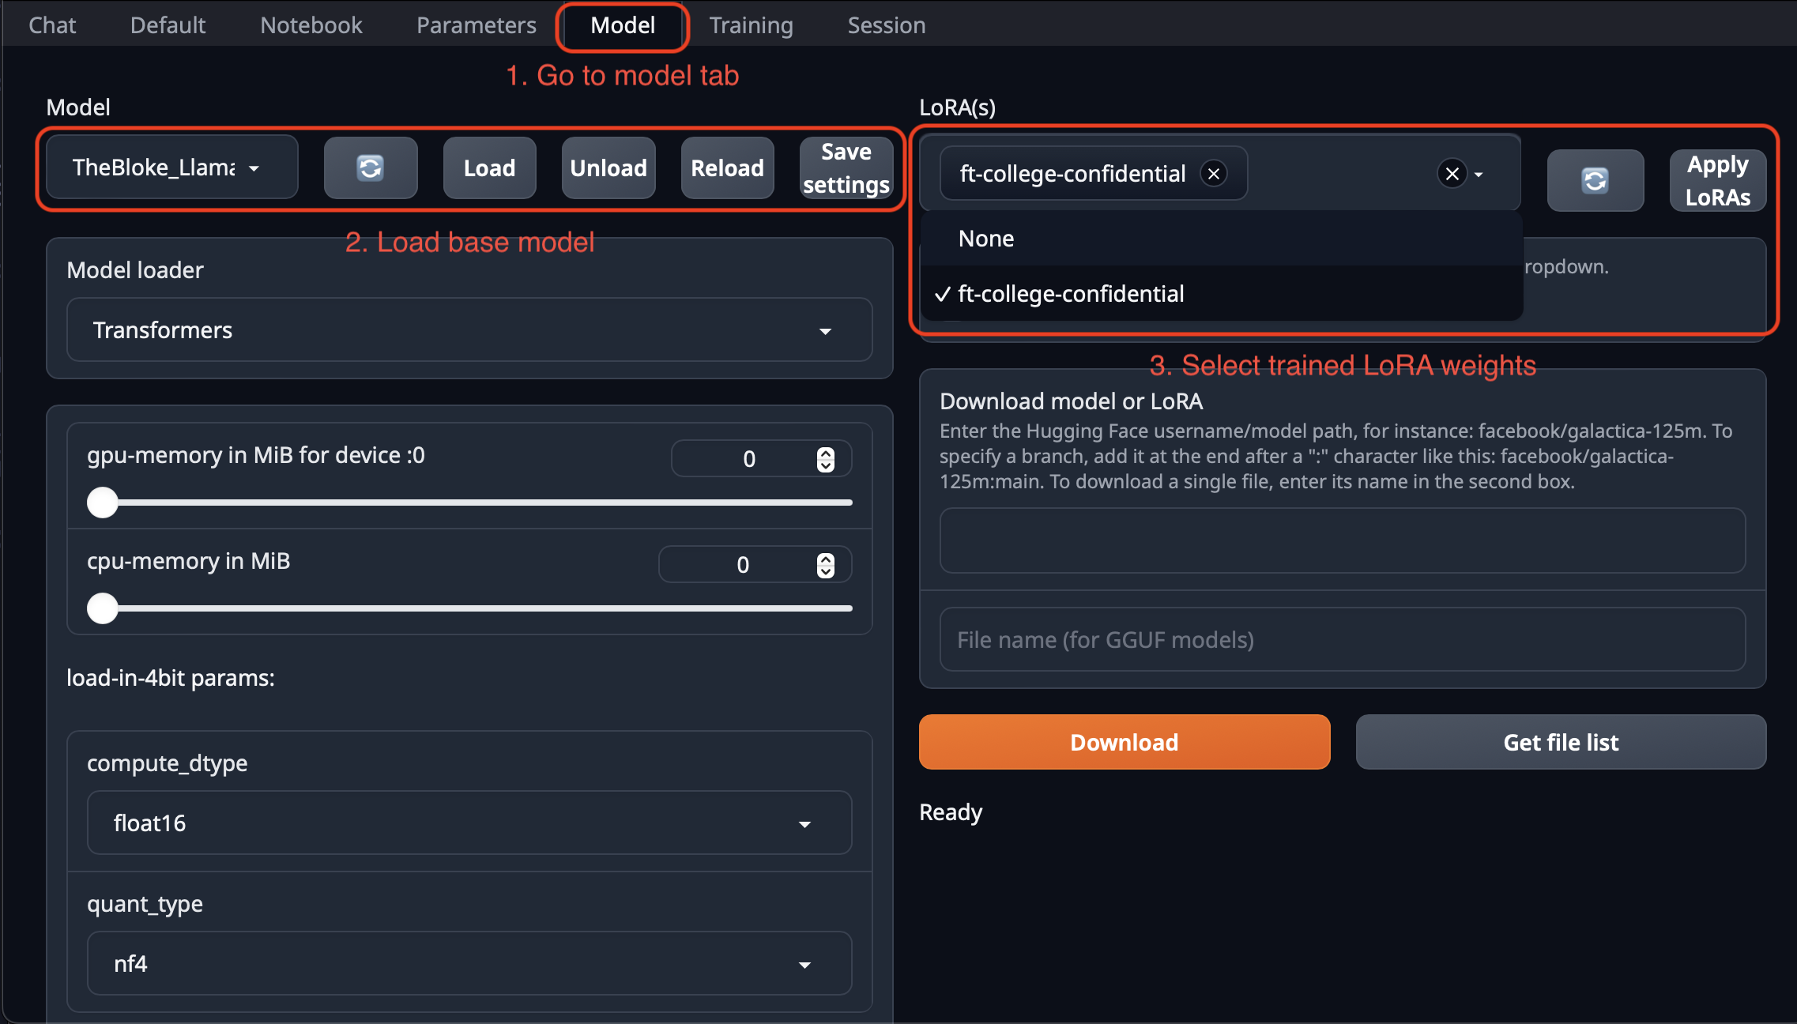
Task: Click the File name for GGUF models field
Action: click(1341, 639)
